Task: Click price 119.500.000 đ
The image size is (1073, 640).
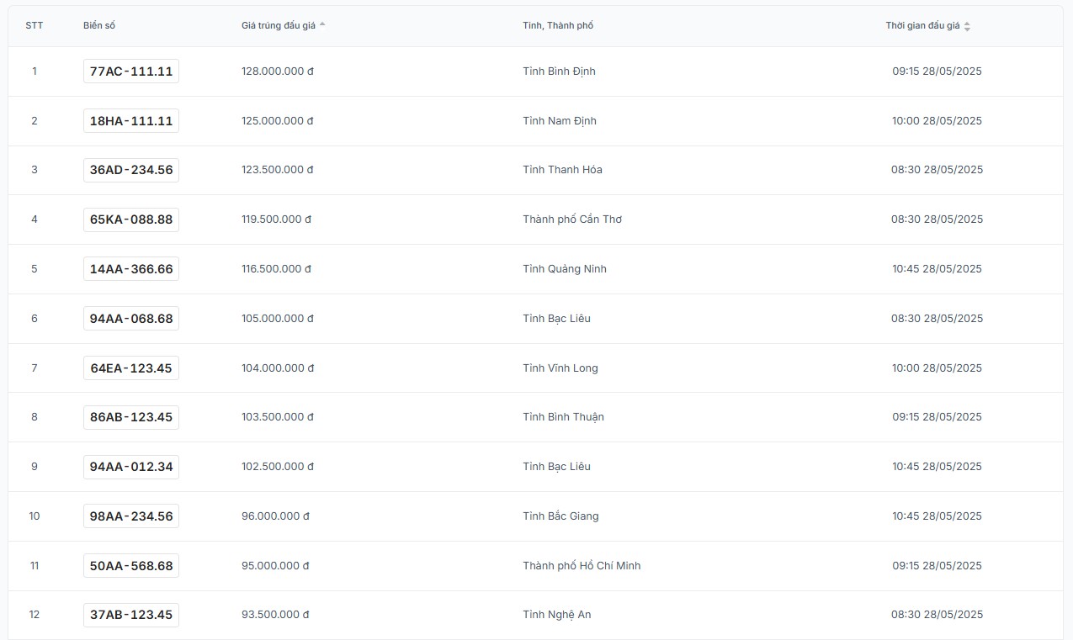Action: (x=277, y=220)
